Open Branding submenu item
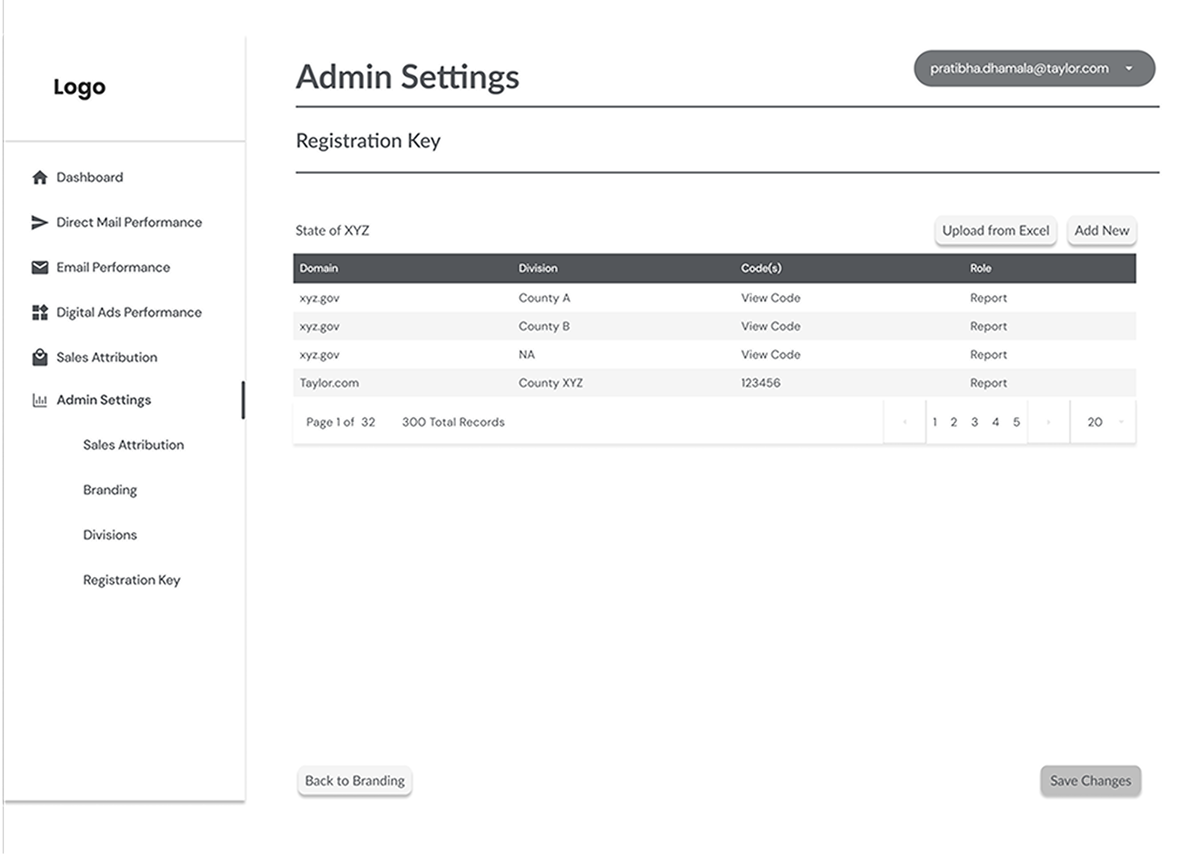This screenshot has height=854, width=1203. tap(110, 490)
